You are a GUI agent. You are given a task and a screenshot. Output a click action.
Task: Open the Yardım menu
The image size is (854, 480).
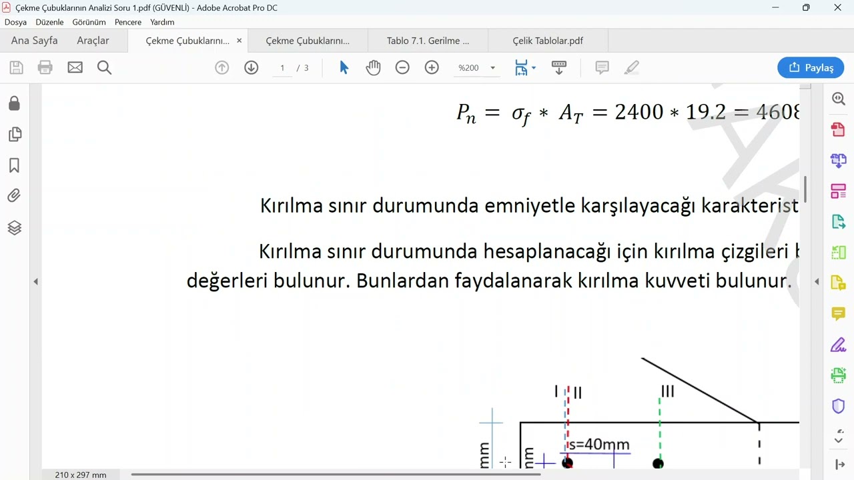162,22
